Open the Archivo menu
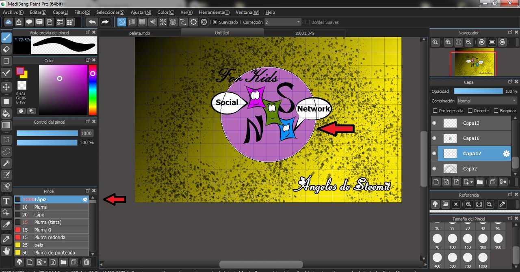 tap(13, 13)
